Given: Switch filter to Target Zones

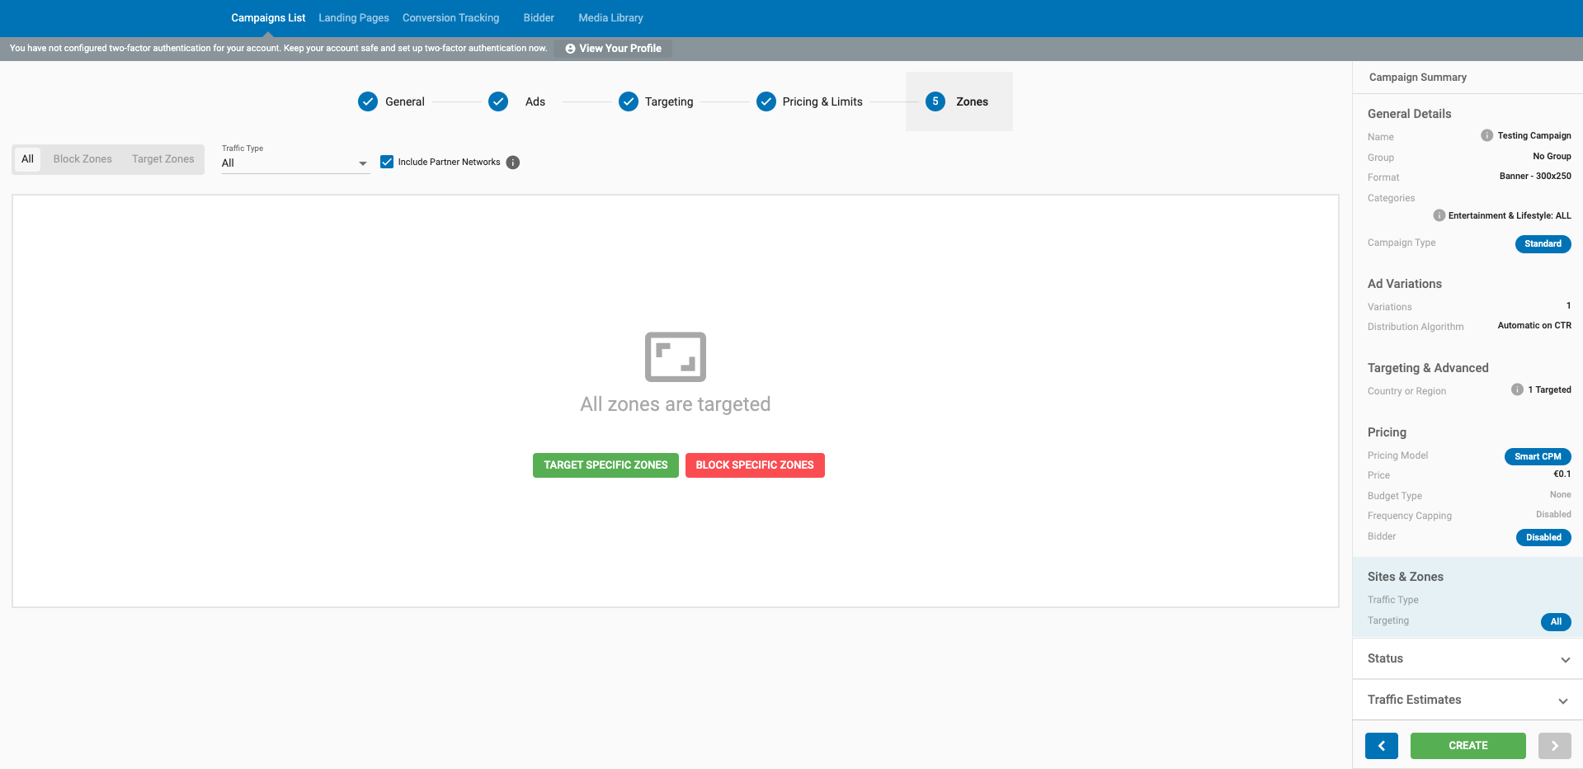Looking at the screenshot, I should 163,159.
